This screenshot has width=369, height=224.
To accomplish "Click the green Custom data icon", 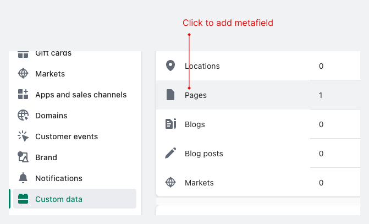I will tap(23, 199).
